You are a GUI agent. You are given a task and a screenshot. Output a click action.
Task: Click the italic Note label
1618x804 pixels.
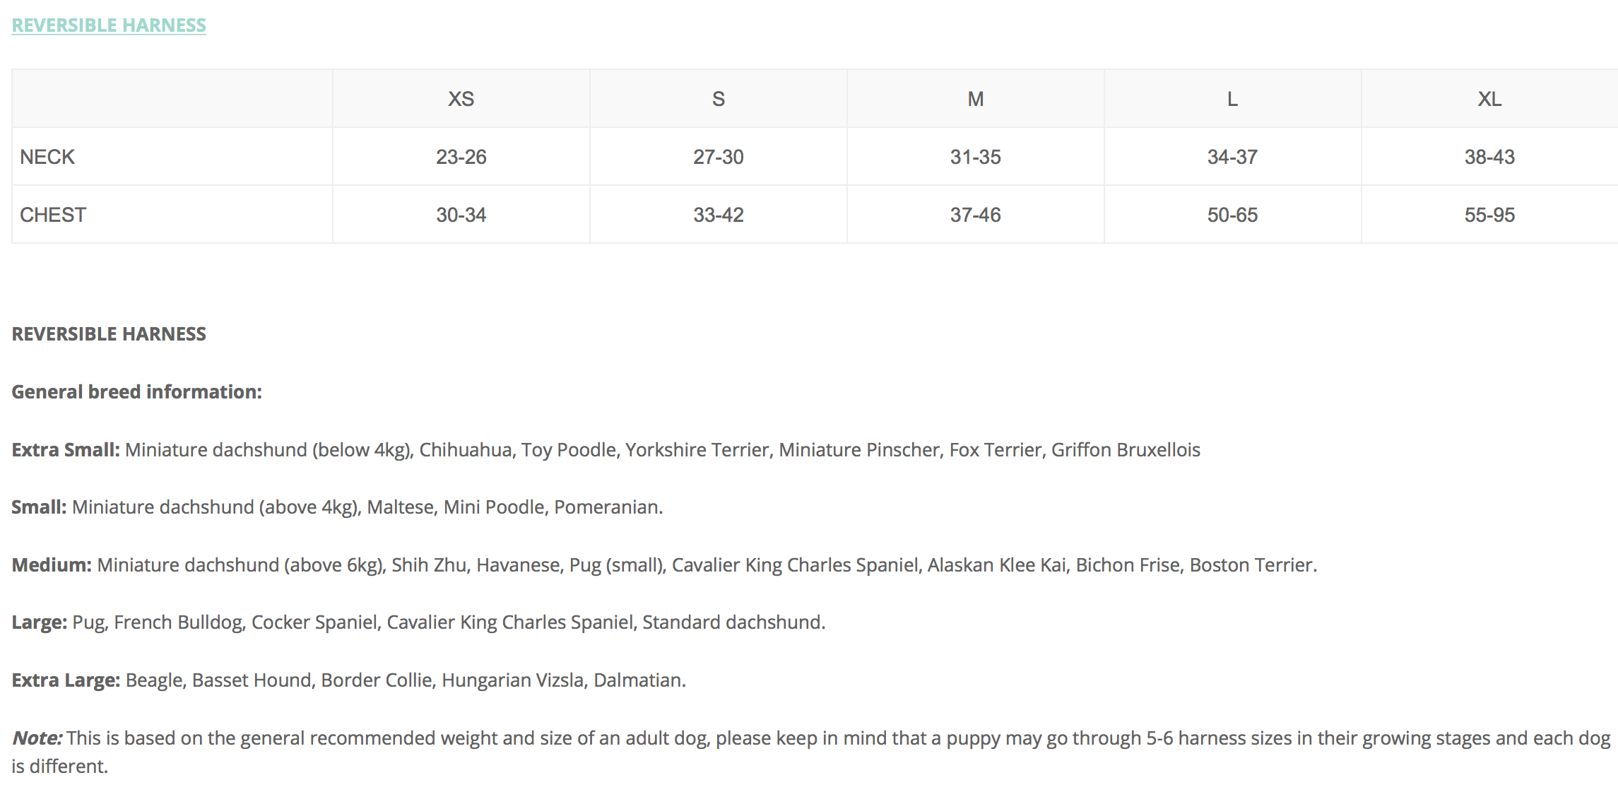pyautogui.click(x=37, y=738)
